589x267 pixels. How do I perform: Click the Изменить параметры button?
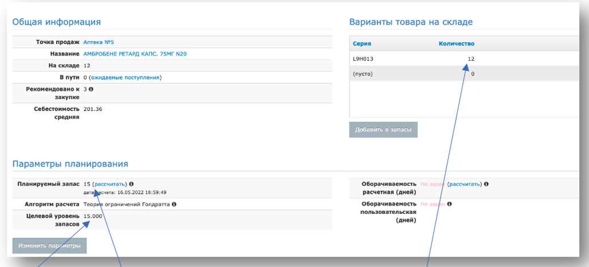(x=49, y=246)
